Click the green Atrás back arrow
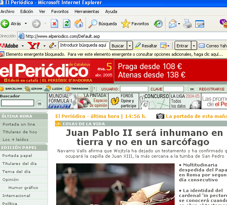227x205 pixels. (5, 24)
